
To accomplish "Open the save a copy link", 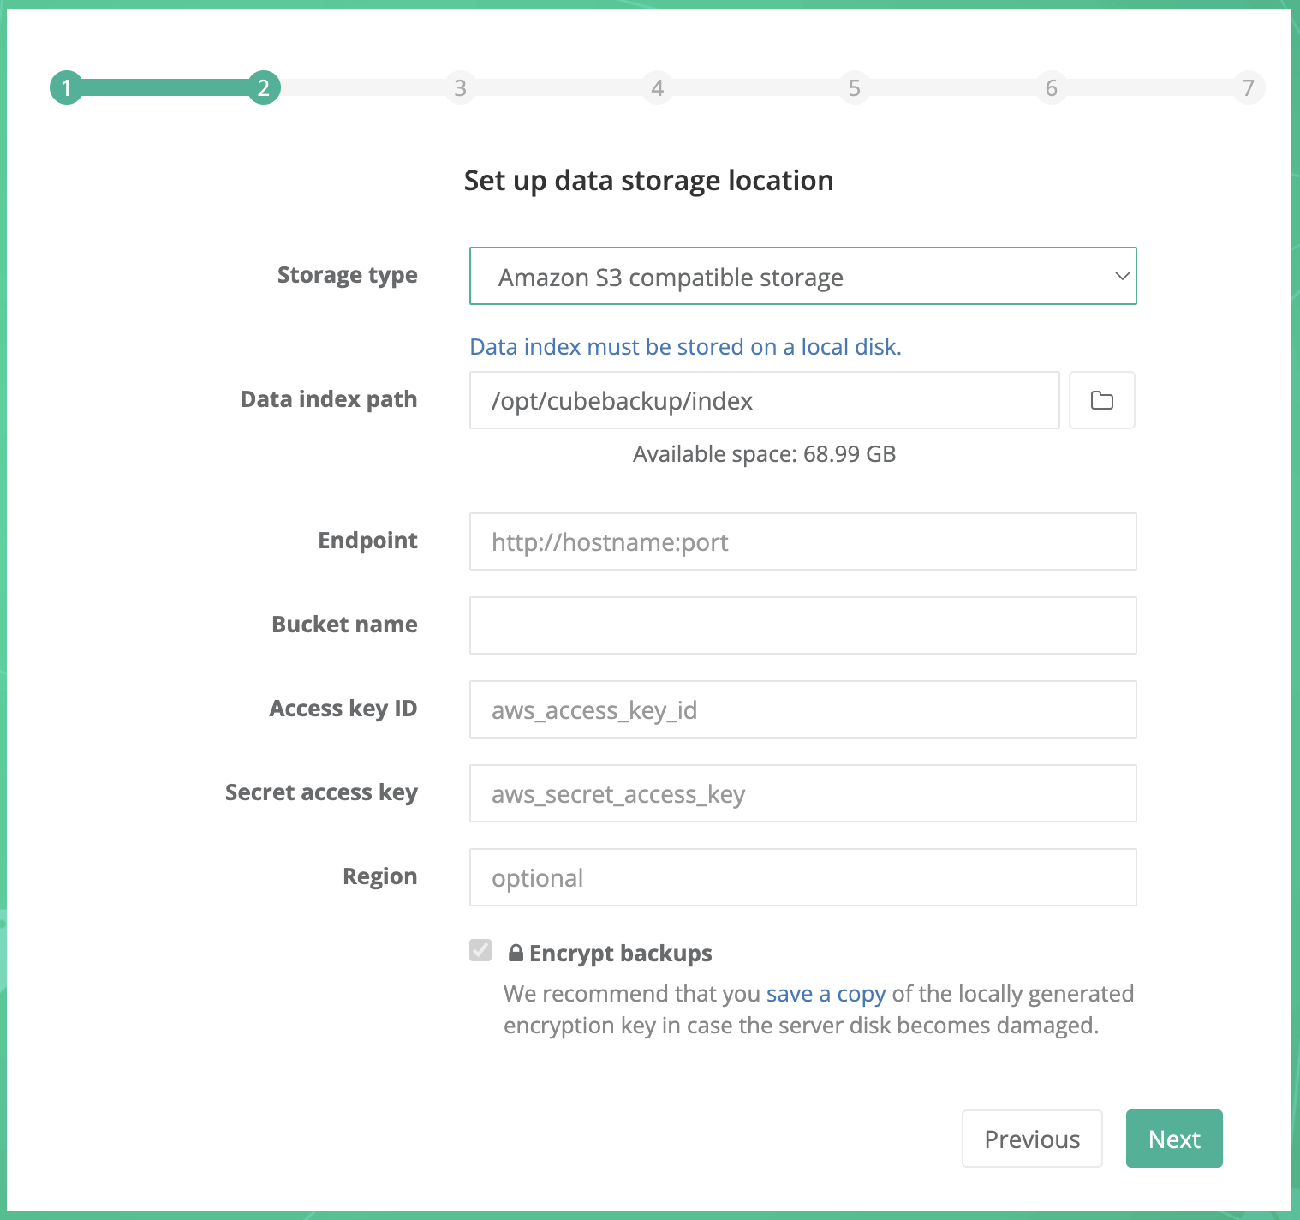I will 825,993.
